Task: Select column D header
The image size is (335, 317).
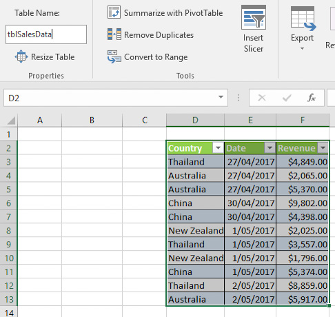Action: point(195,120)
